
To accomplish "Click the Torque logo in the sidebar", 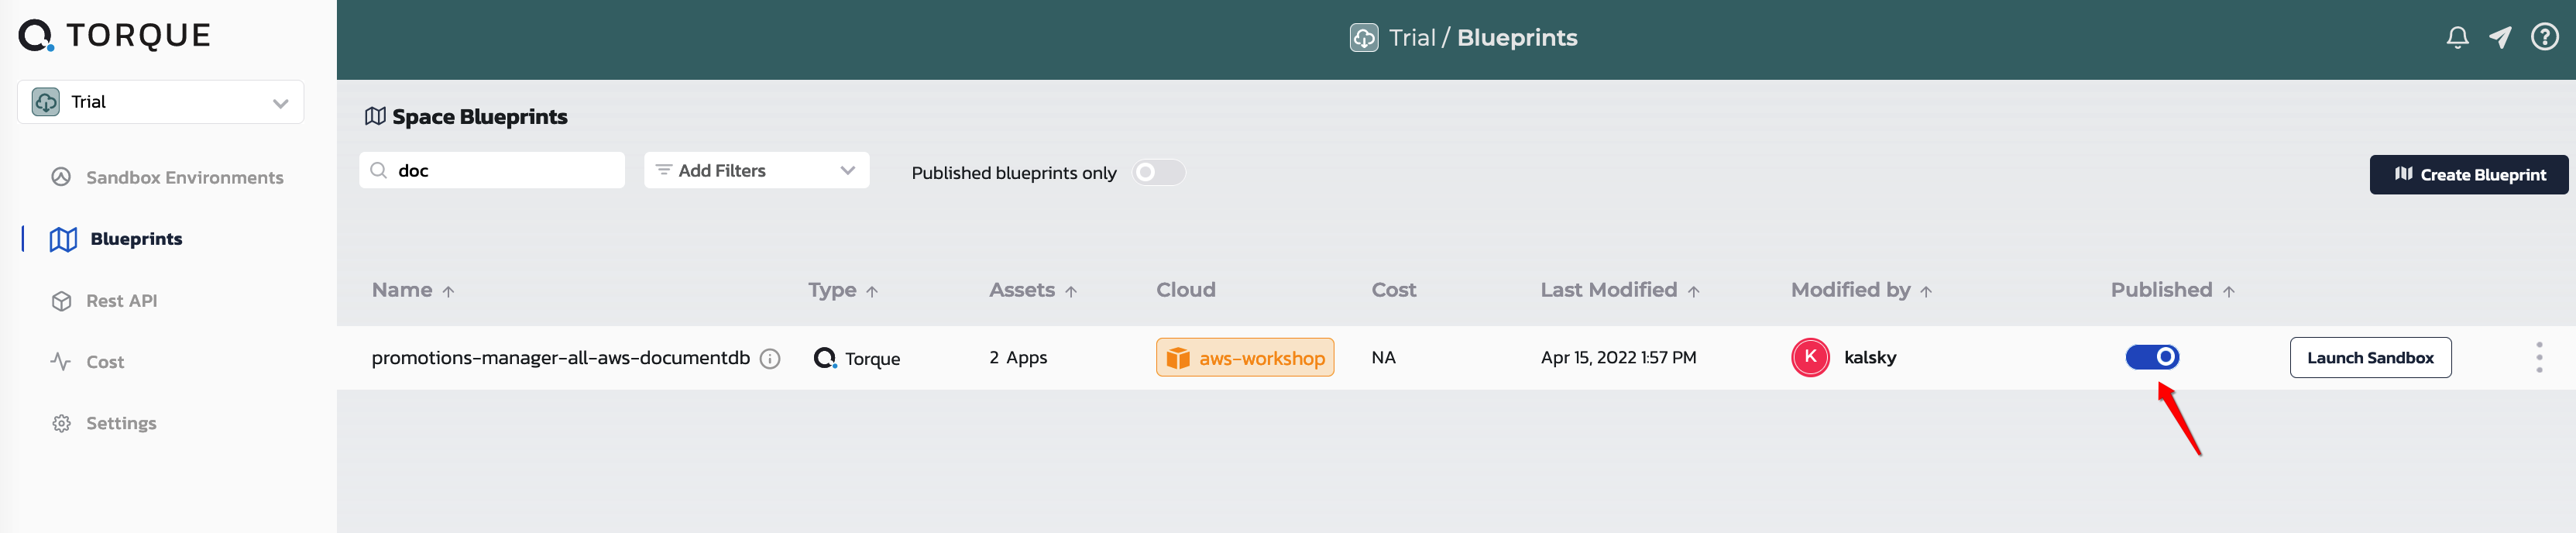I will coord(115,35).
